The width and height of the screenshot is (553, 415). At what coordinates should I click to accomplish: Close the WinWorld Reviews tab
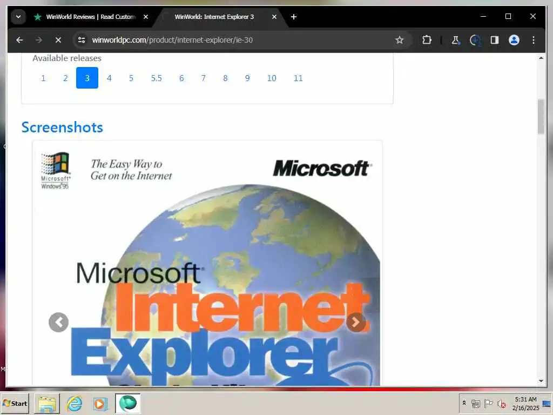tap(146, 17)
